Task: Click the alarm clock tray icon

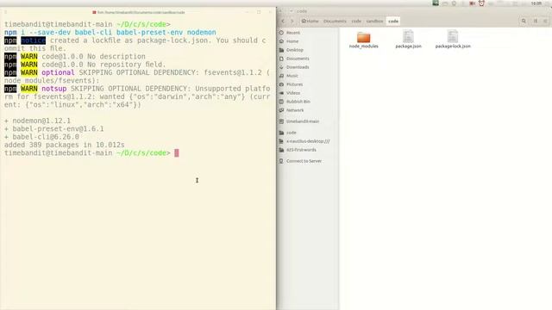Action: tap(481, 3)
